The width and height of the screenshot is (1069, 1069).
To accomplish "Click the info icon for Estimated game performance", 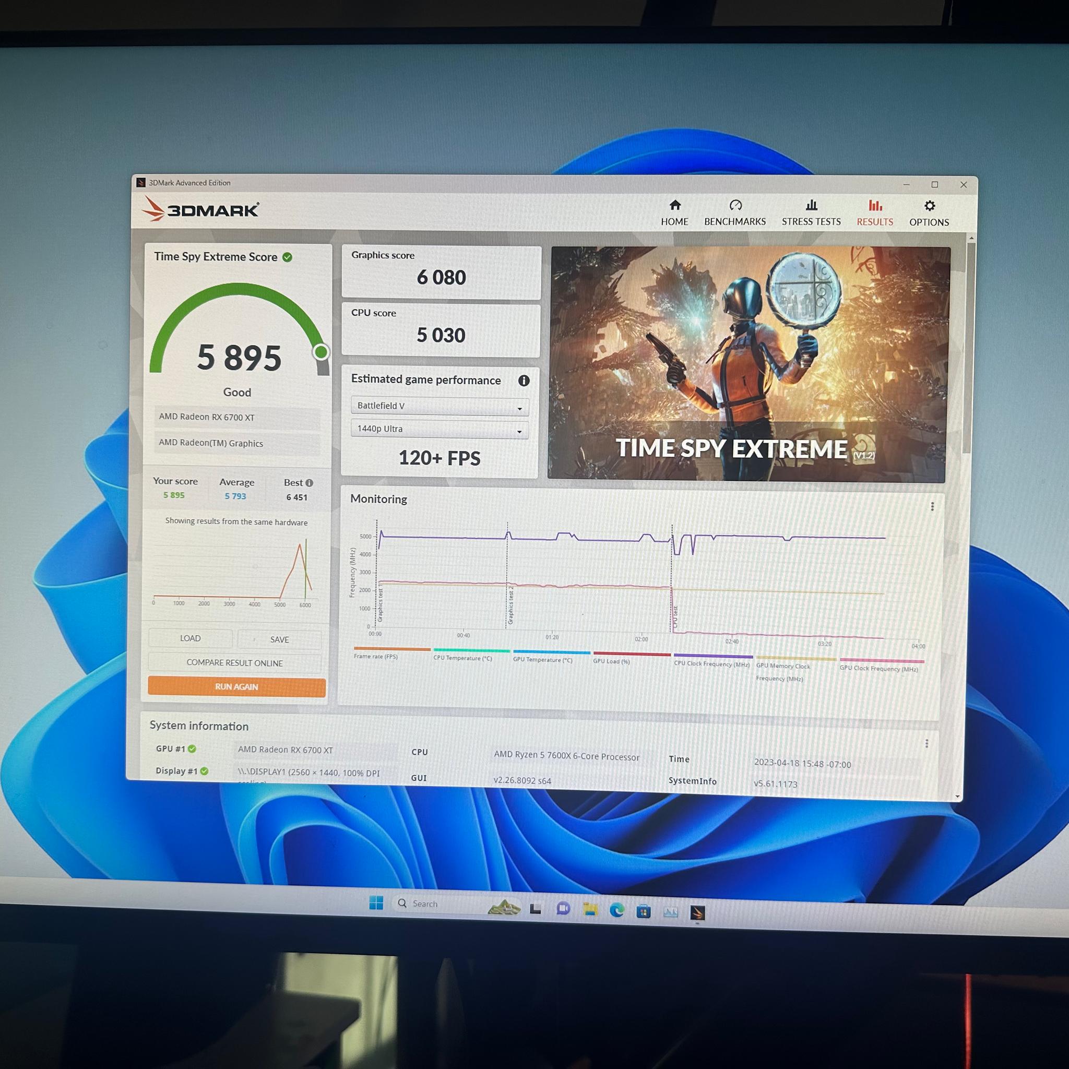I will pos(524,381).
